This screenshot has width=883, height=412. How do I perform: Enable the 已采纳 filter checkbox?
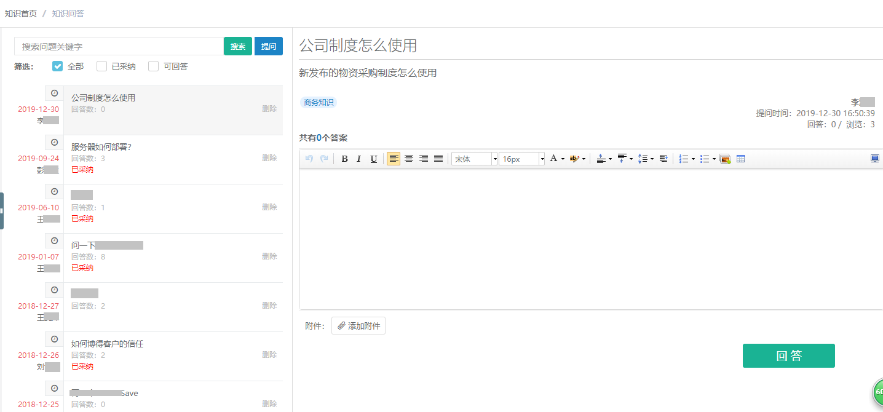point(102,66)
